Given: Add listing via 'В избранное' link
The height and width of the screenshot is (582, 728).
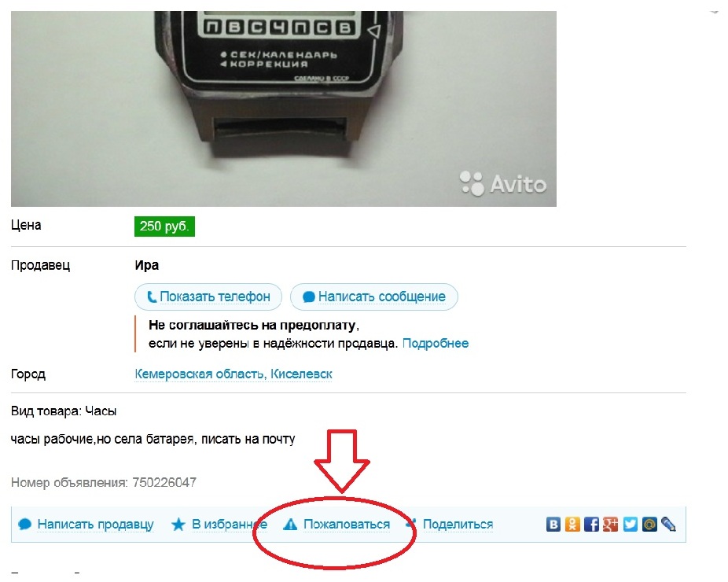Looking at the screenshot, I should pyautogui.click(x=230, y=525).
